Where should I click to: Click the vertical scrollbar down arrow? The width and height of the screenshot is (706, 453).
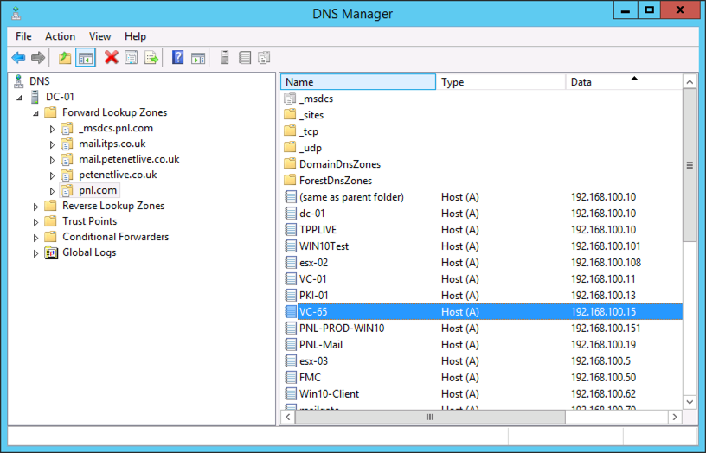[690, 402]
